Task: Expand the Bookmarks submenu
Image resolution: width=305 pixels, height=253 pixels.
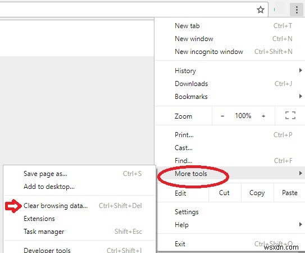Action: point(230,96)
